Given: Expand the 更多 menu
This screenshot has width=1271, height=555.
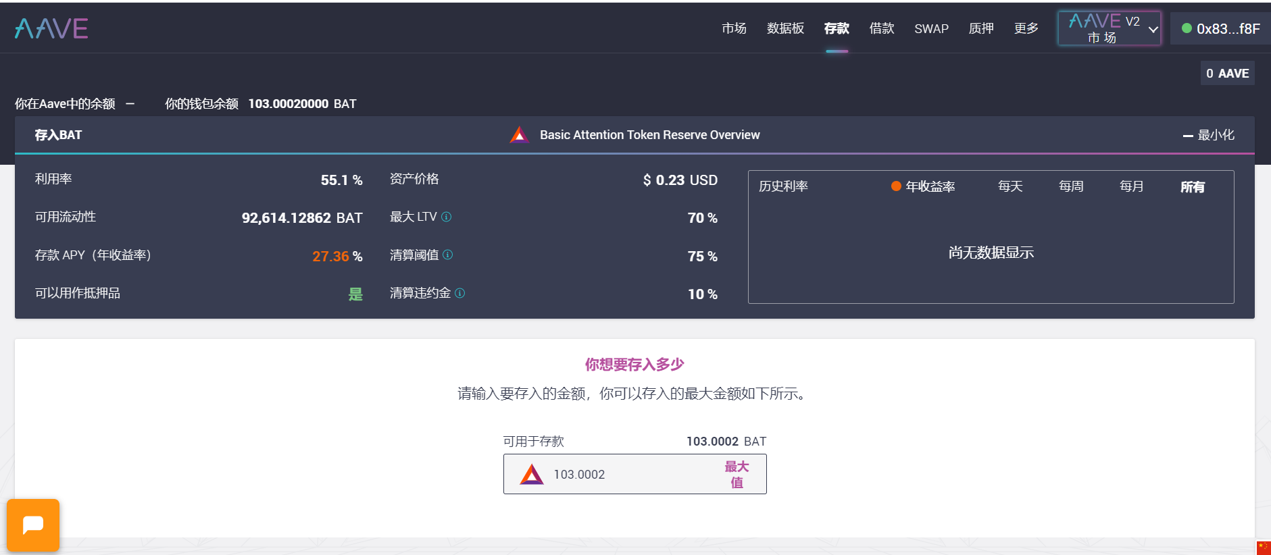Looking at the screenshot, I should click(x=1026, y=28).
